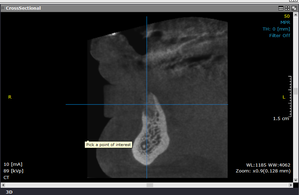Click the WL:1185 WW:4062 readout
The image size is (299, 195).
[268, 165]
